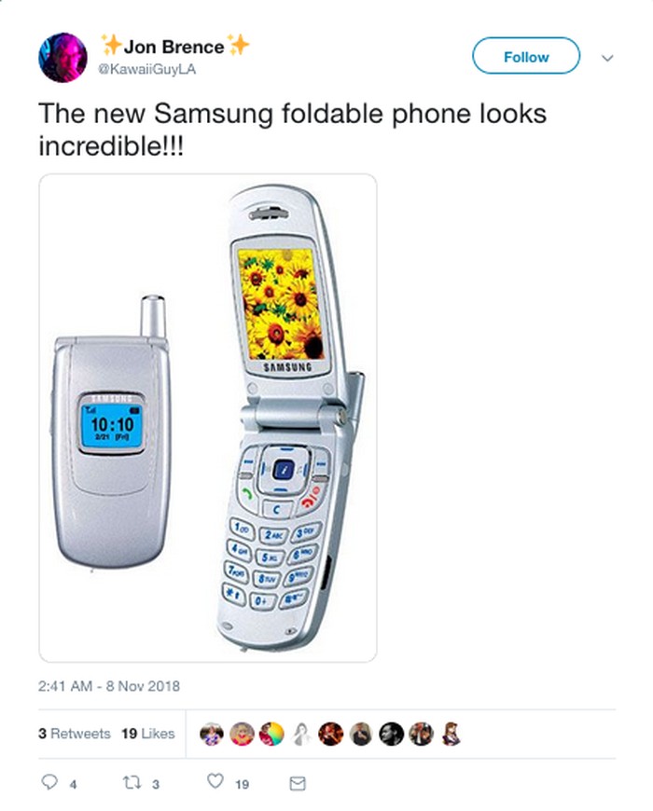Click the last liker's avatar in row
Viewport: 653px width, 811px height.
(x=451, y=734)
